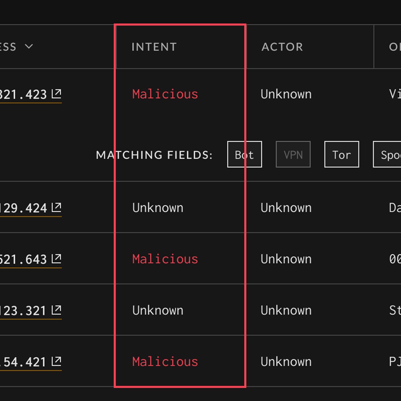
Task: Follow the IP address link ending 521.643
Action: 23,259
